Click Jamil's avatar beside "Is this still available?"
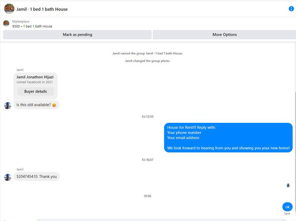296x221 pixels. pos(8,105)
